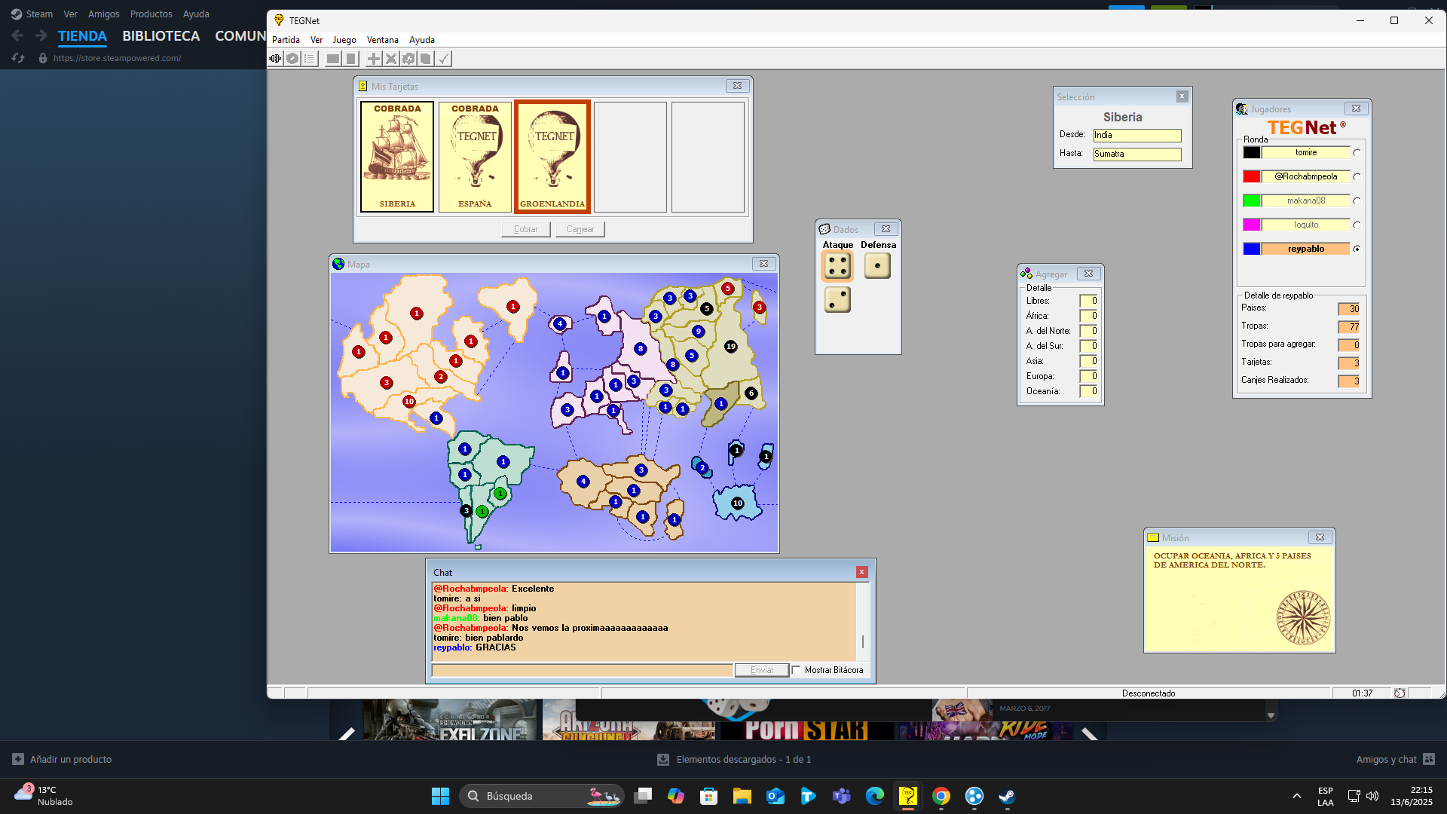Click the Hasta field showing Sumatra
1447x814 pixels.
[1137, 155]
